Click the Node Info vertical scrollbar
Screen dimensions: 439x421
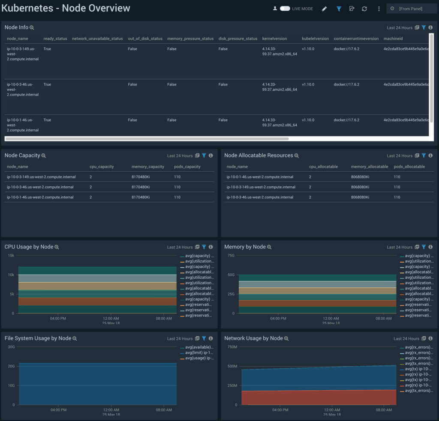tap(431, 78)
